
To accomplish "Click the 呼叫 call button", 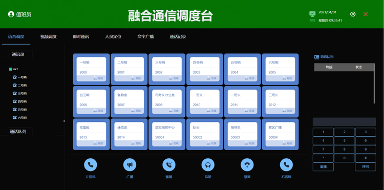I will tap(366, 167).
